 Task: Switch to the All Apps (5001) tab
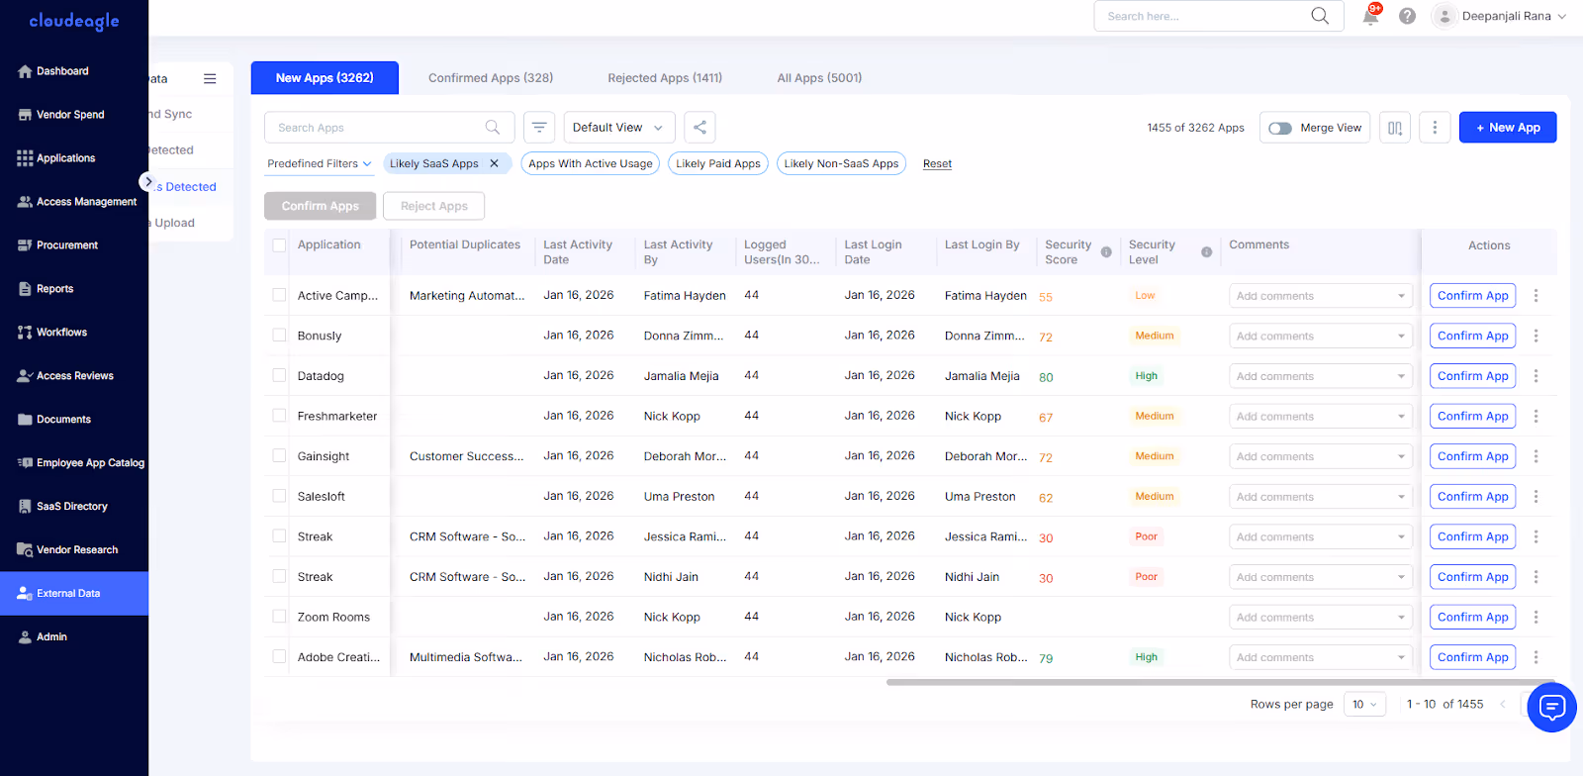click(819, 78)
